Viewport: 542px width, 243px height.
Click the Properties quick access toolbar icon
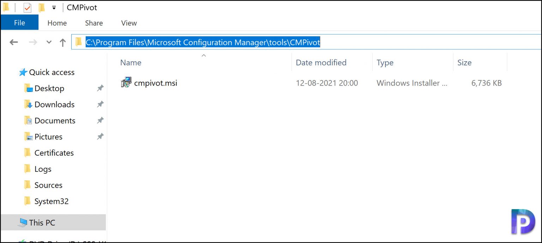click(x=27, y=7)
